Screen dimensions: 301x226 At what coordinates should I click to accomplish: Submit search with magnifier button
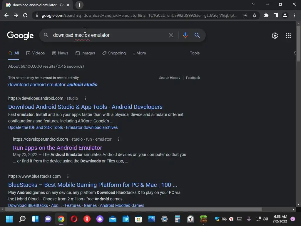coord(197,35)
